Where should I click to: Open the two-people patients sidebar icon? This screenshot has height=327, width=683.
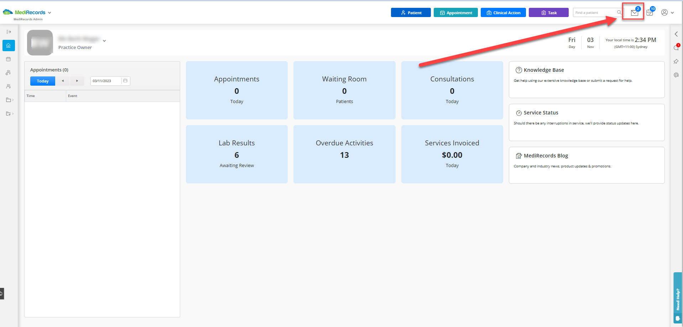pyautogui.click(x=9, y=86)
